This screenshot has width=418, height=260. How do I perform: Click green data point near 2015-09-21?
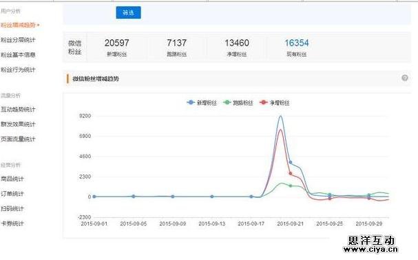tap(291, 186)
